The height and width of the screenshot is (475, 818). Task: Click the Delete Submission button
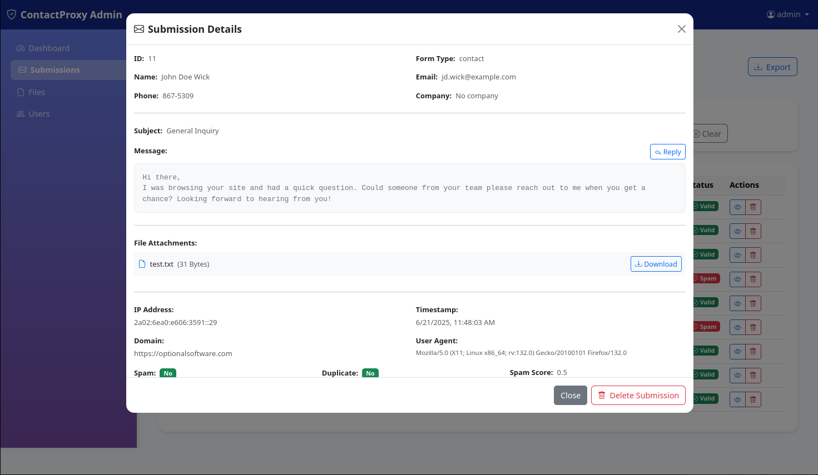coord(638,396)
